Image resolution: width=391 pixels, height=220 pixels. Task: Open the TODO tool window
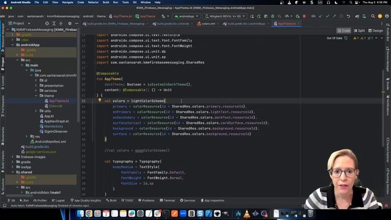coord(127,200)
